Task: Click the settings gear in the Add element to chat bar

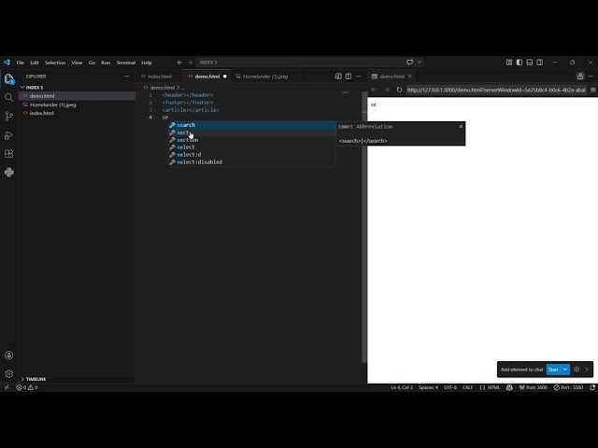Action: click(x=577, y=370)
